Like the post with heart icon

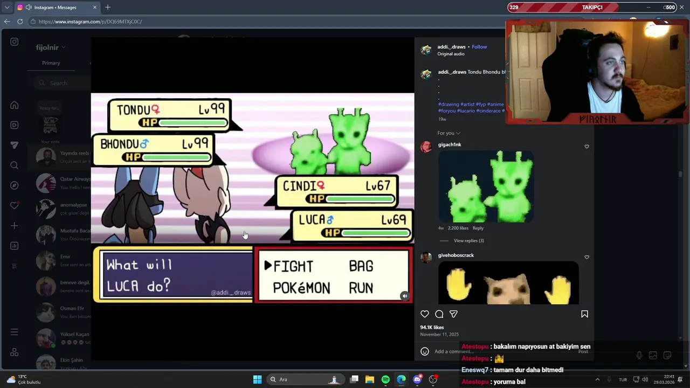point(425,314)
